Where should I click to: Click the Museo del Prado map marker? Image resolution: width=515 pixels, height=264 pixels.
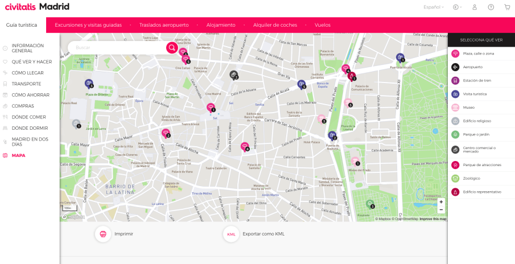pyautogui.click(x=355, y=160)
